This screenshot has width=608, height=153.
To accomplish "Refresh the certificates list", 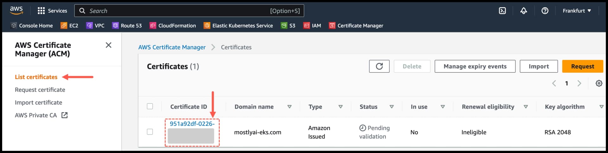I will tap(379, 66).
